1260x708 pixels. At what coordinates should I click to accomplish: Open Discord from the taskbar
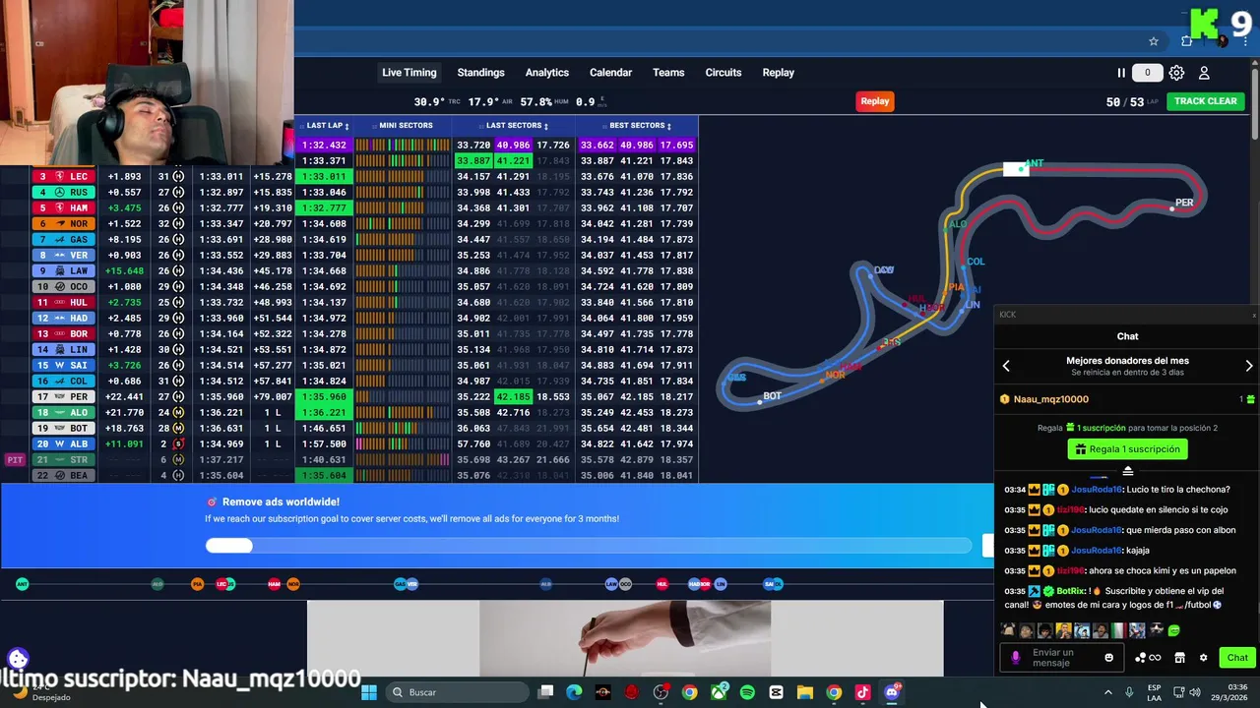[892, 692]
